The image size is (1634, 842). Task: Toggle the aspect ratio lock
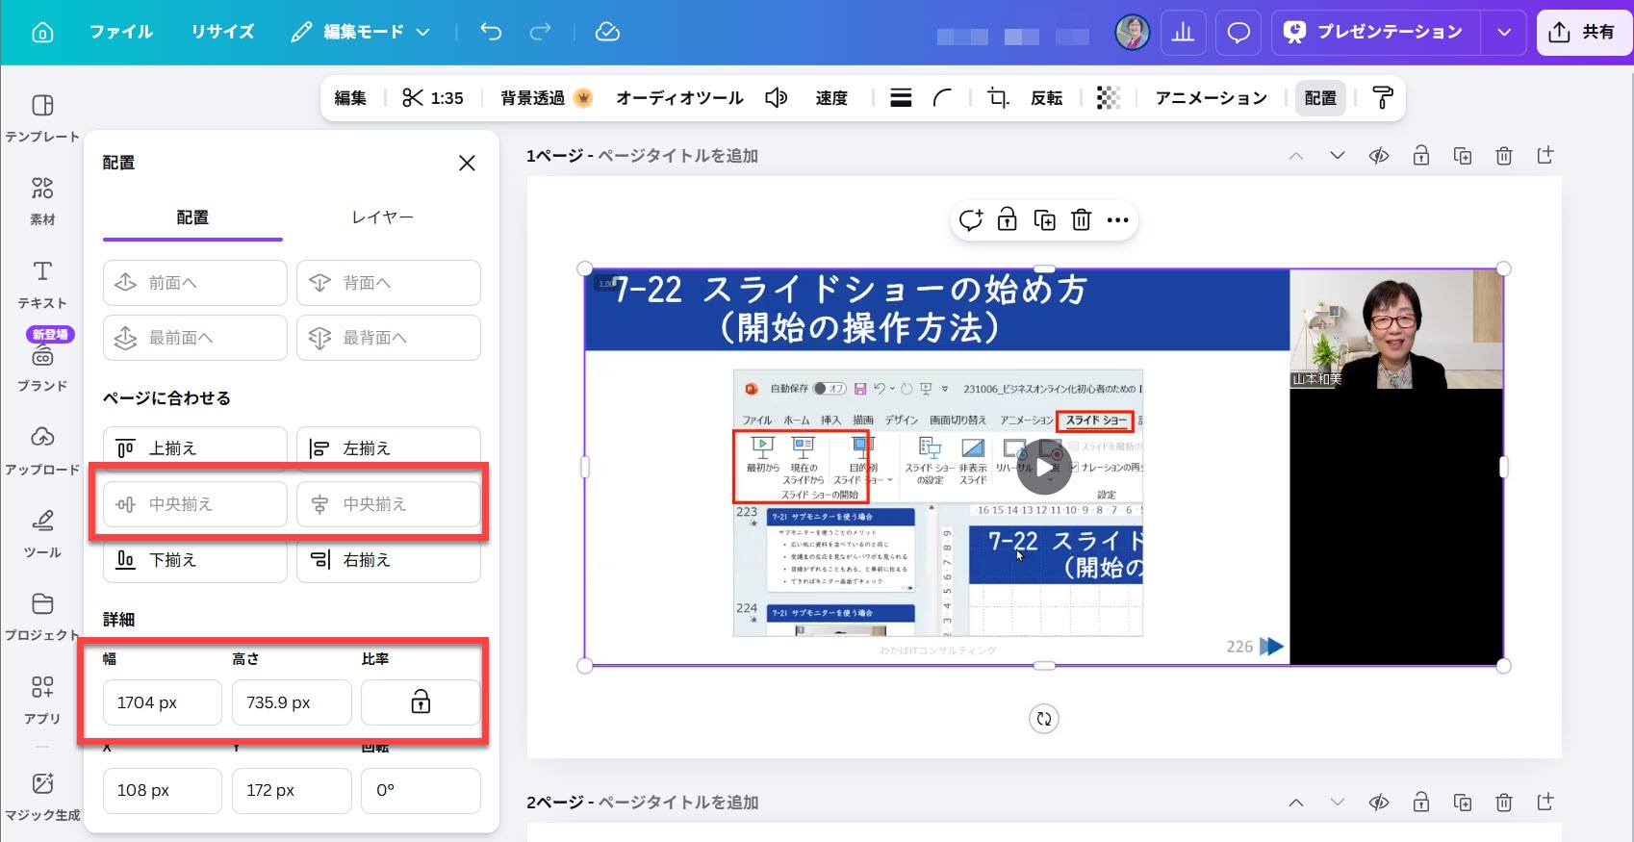[421, 702]
